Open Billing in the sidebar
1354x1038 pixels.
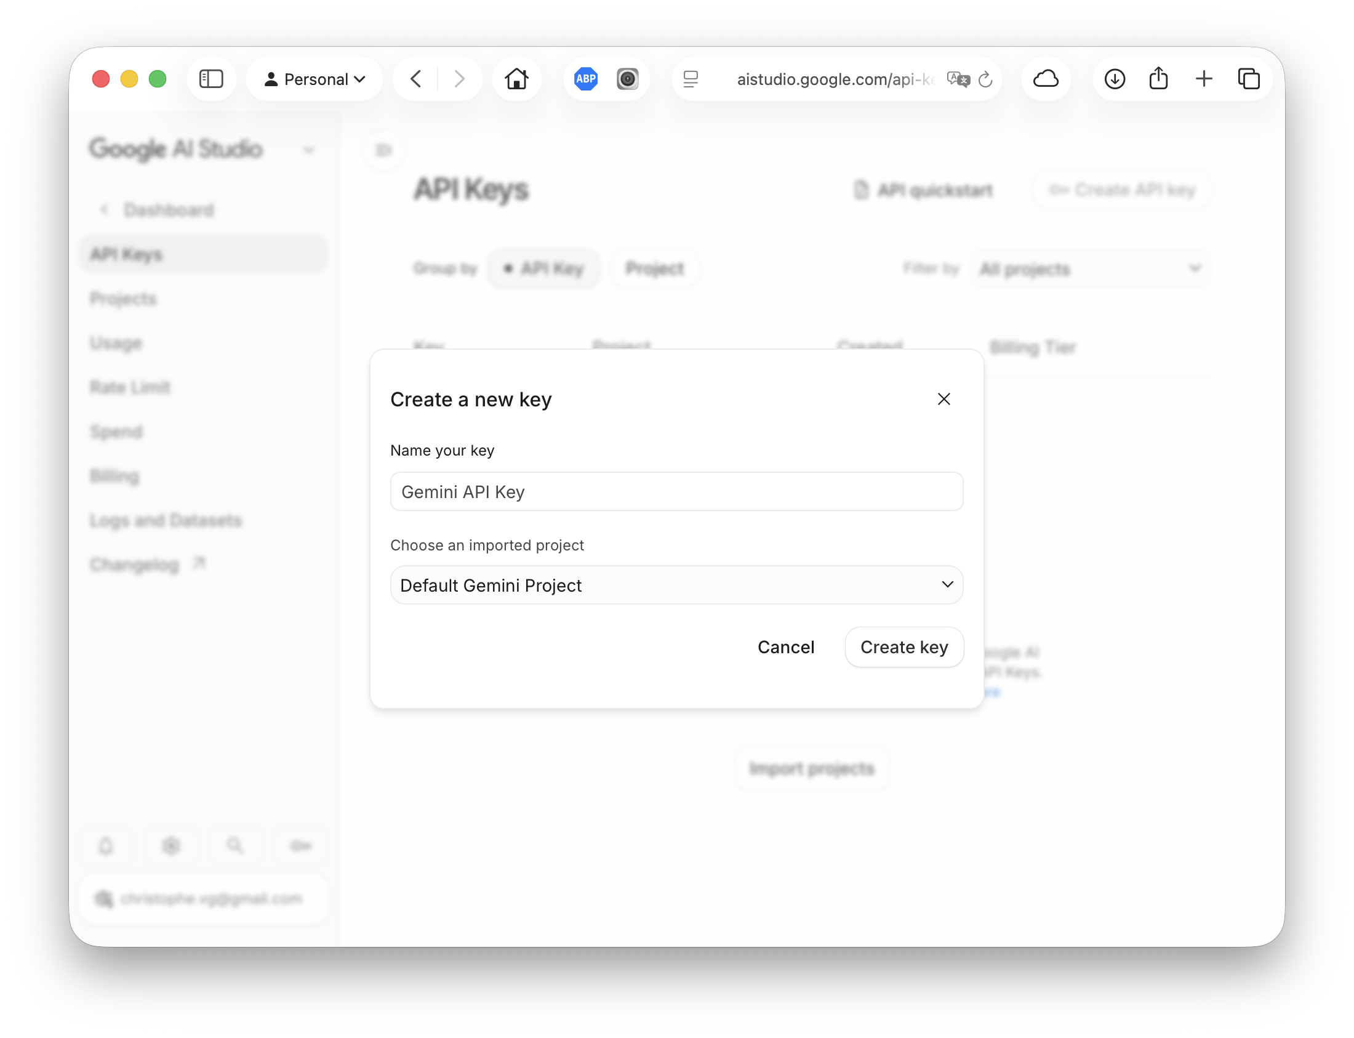pos(114,476)
